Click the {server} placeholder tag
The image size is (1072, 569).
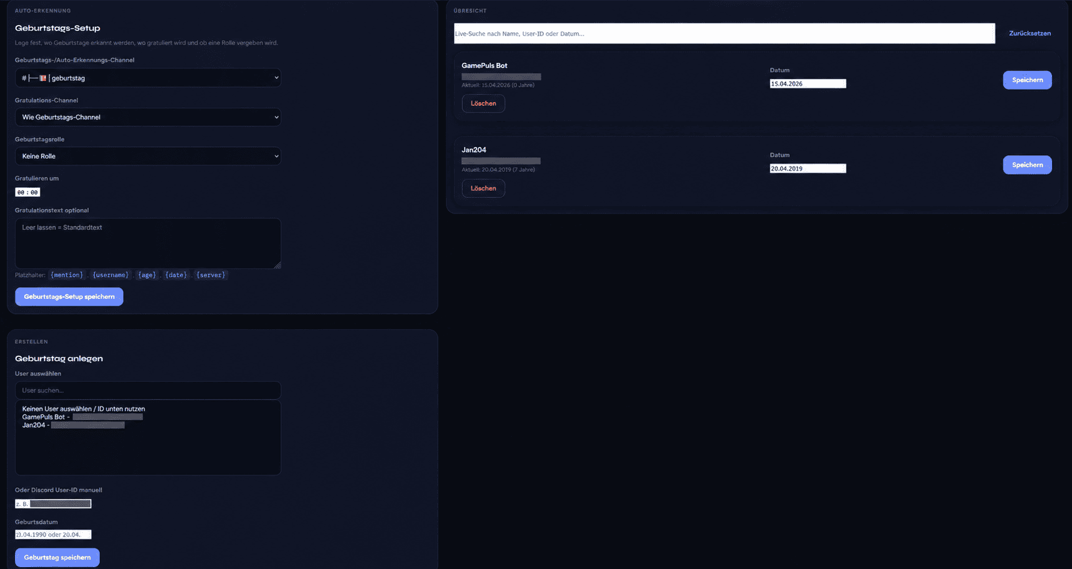coord(211,275)
